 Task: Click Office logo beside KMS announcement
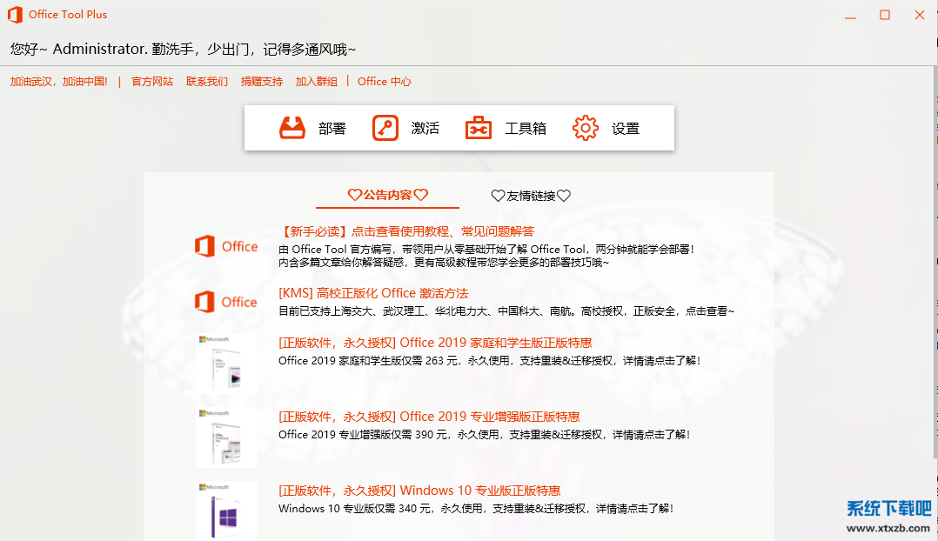click(x=226, y=302)
